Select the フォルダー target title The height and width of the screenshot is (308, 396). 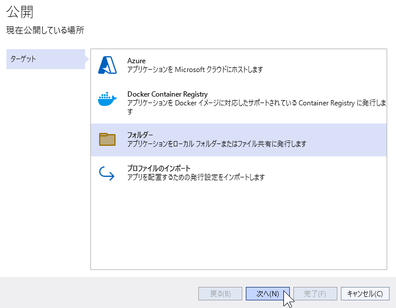pos(140,135)
